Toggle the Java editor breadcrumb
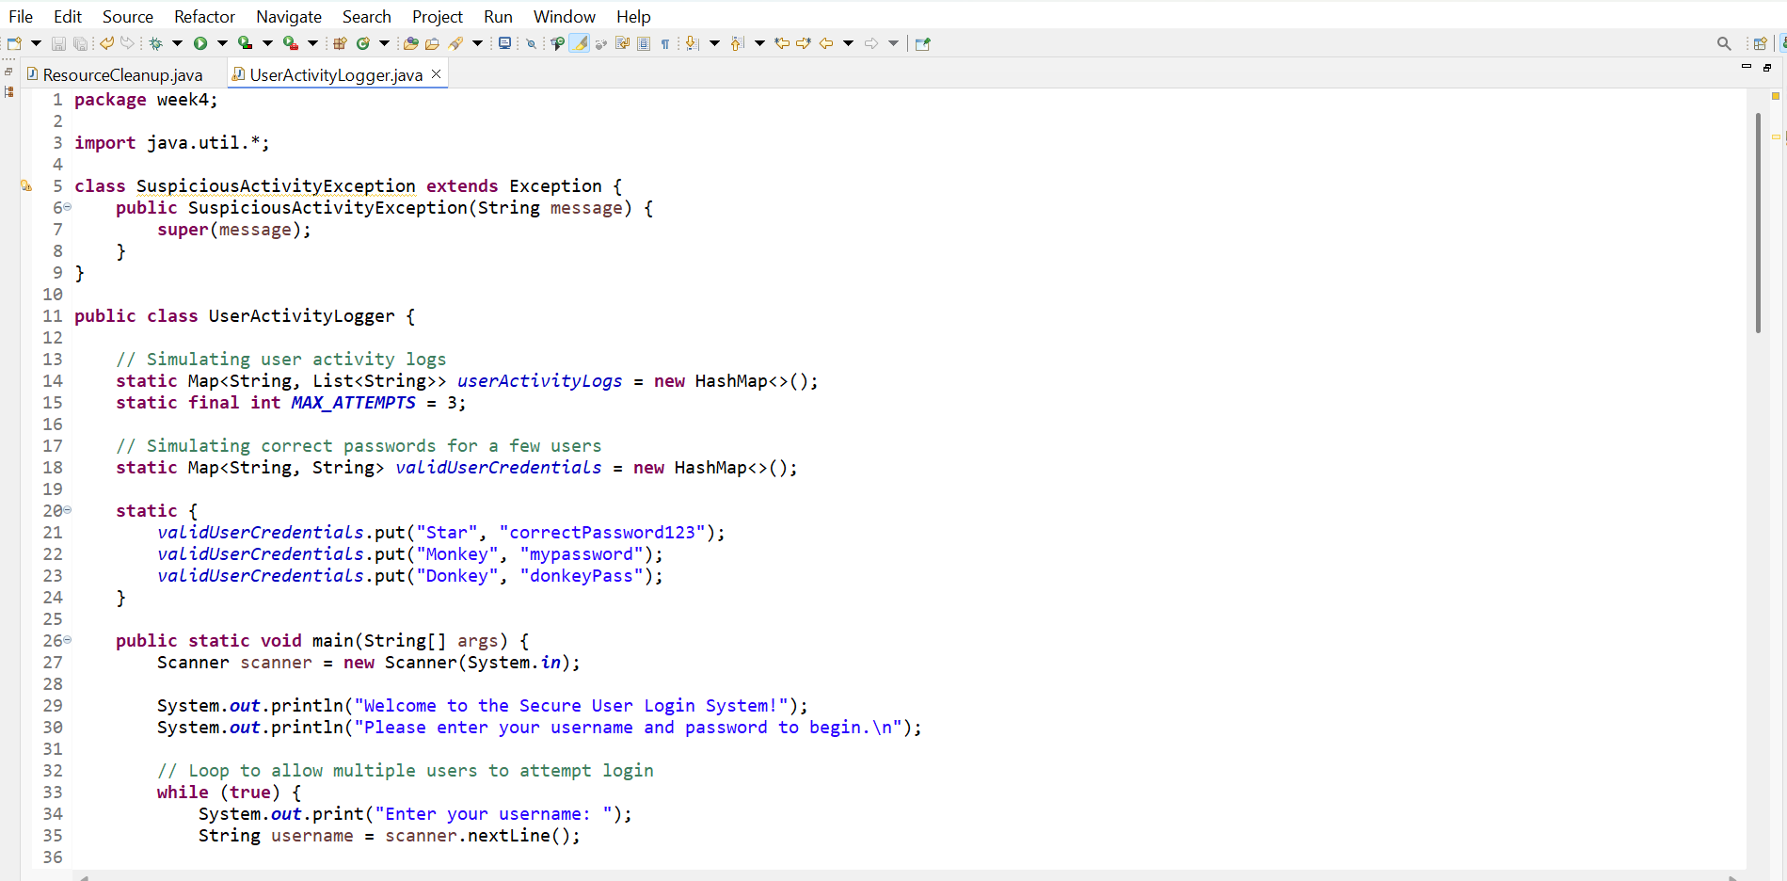This screenshot has height=881, width=1787. pos(557,43)
